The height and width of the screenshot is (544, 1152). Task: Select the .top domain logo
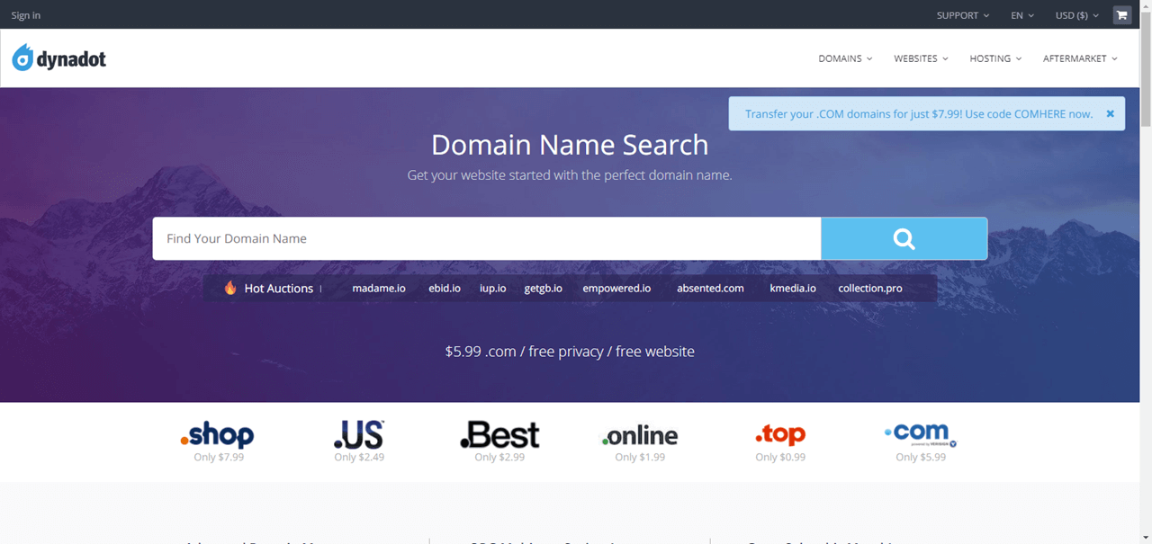tap(780, 435)
